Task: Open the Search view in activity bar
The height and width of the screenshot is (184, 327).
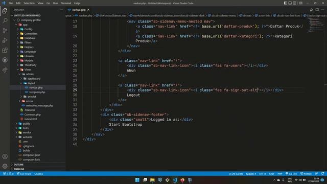Action: point(5,20)
